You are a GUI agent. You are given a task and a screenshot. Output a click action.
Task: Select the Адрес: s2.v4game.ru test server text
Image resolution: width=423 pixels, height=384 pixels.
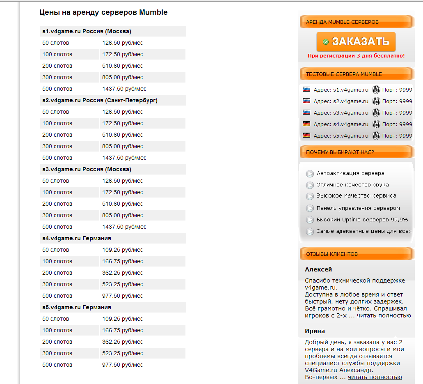(x=341, y=101)
